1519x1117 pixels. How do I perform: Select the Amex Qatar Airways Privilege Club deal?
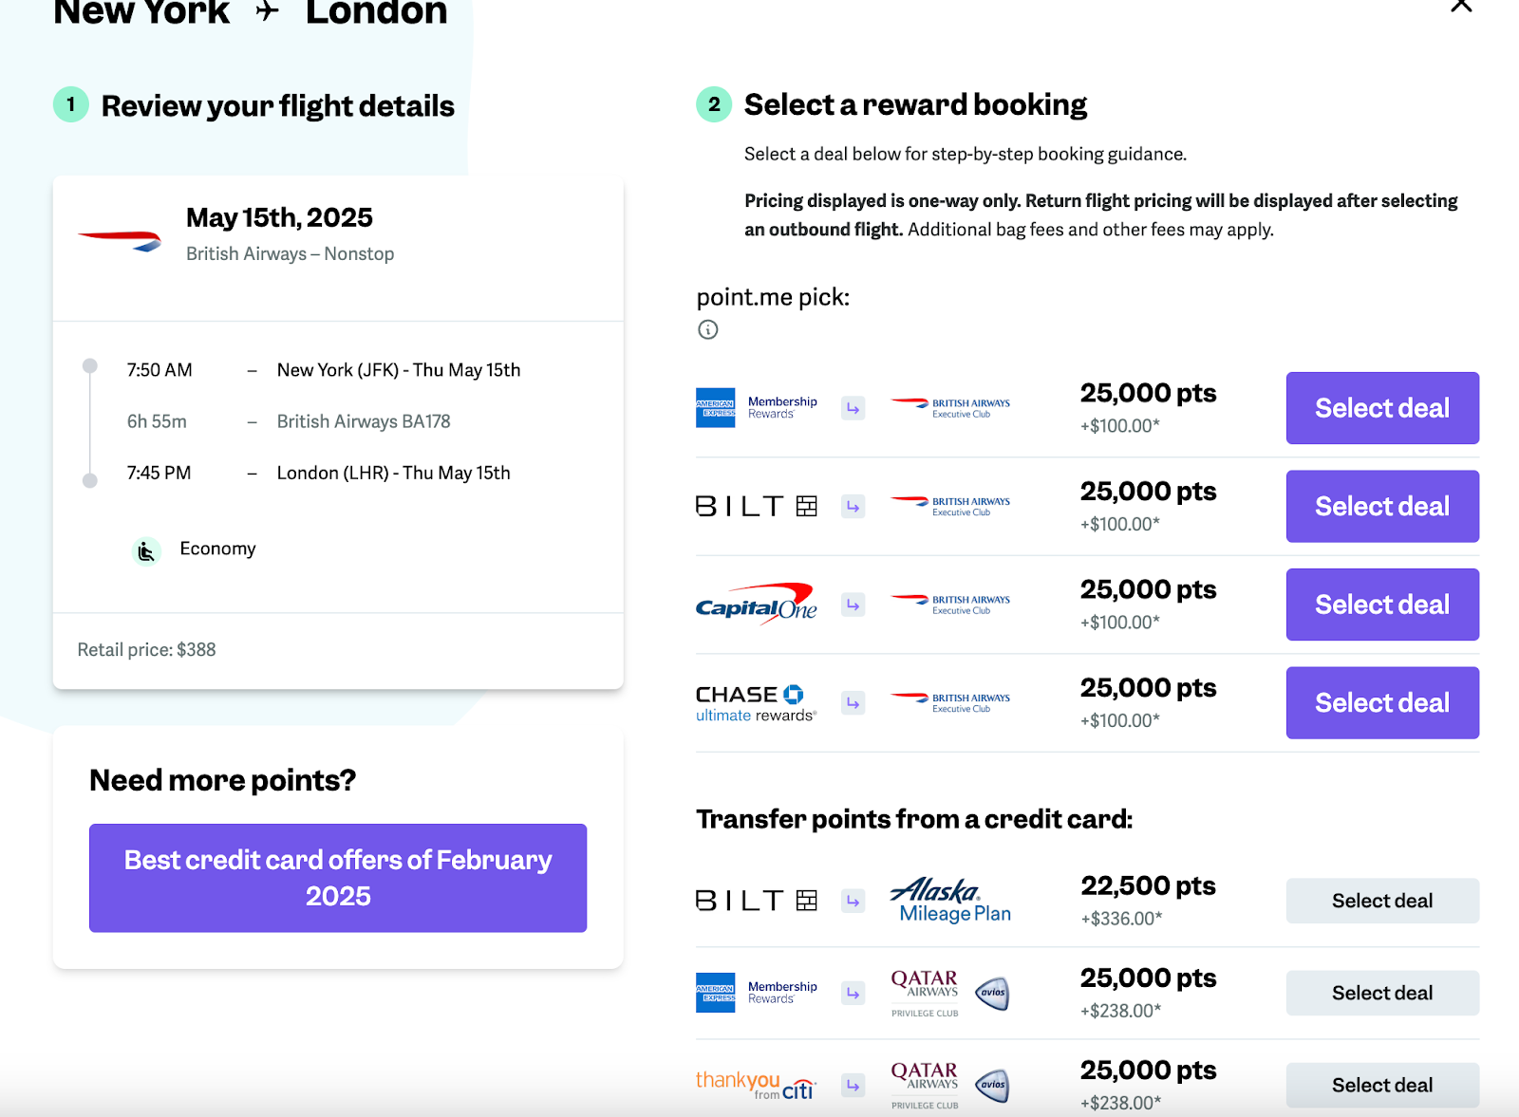click(x=1382, y=993)
